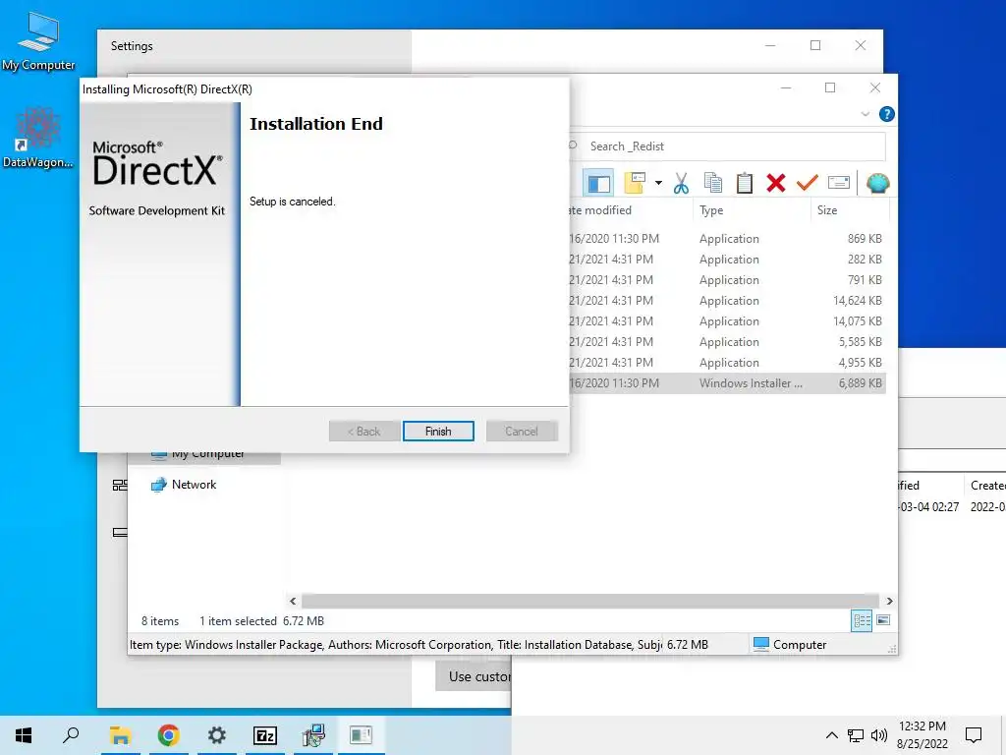This screenshot has height=755, width=1006.
Task: Expand the ribbon chevron beside help icon
Action: click(x=865, y=114)
